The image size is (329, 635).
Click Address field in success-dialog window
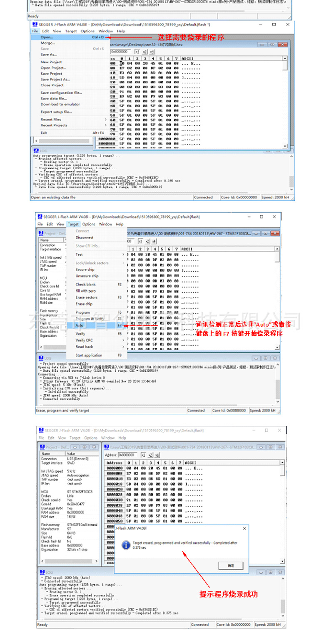128,455
